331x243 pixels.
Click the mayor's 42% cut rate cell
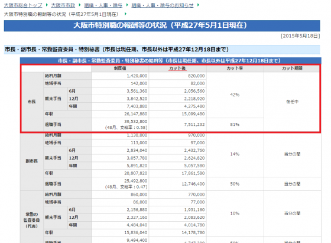point(235,95)
